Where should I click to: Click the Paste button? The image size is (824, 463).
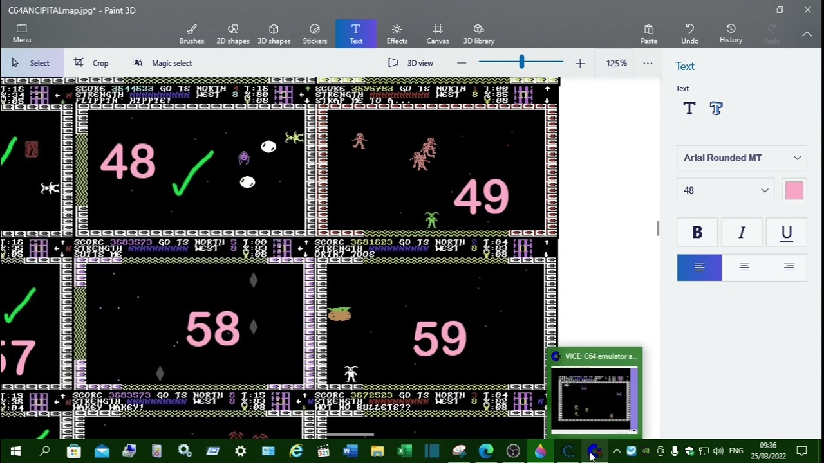tap(649, 34)
